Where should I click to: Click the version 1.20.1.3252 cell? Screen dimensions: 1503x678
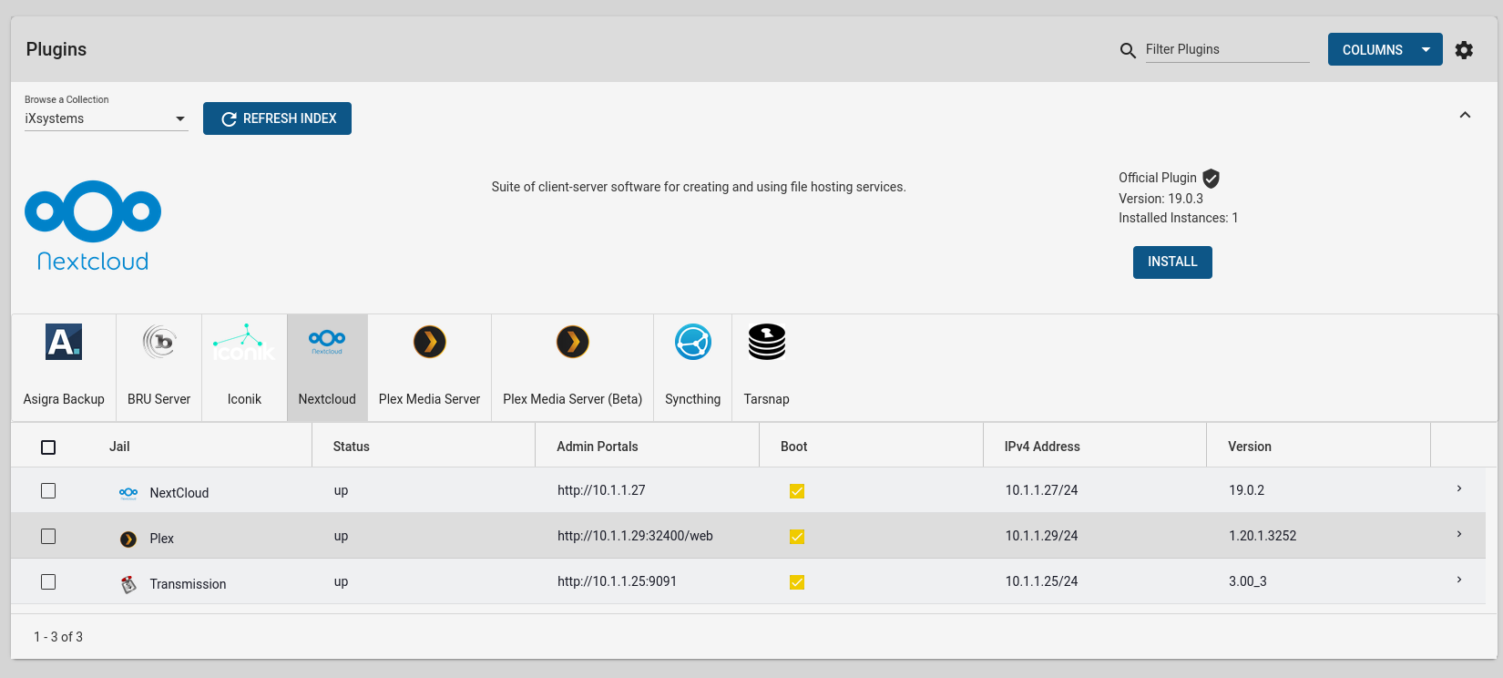1263,536
